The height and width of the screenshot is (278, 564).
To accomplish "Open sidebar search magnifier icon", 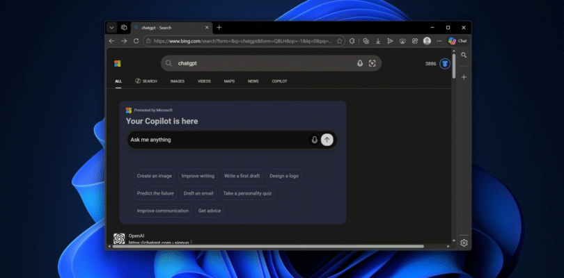I will point(464,56).
